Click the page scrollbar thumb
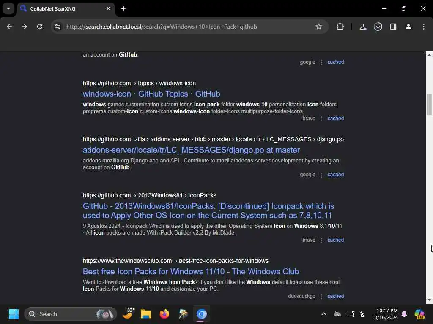The height and width of the screenshot is (324, 433). (x=429, y=105)
